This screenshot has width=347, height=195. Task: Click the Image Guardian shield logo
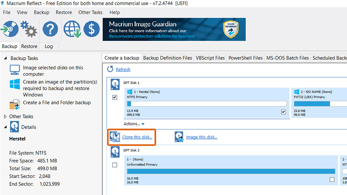point(231,29)
